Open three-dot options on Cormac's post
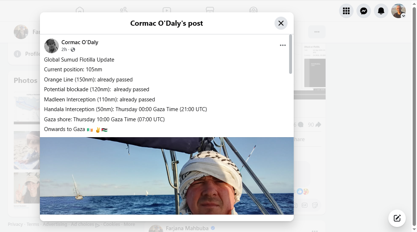 pos(283,45)
